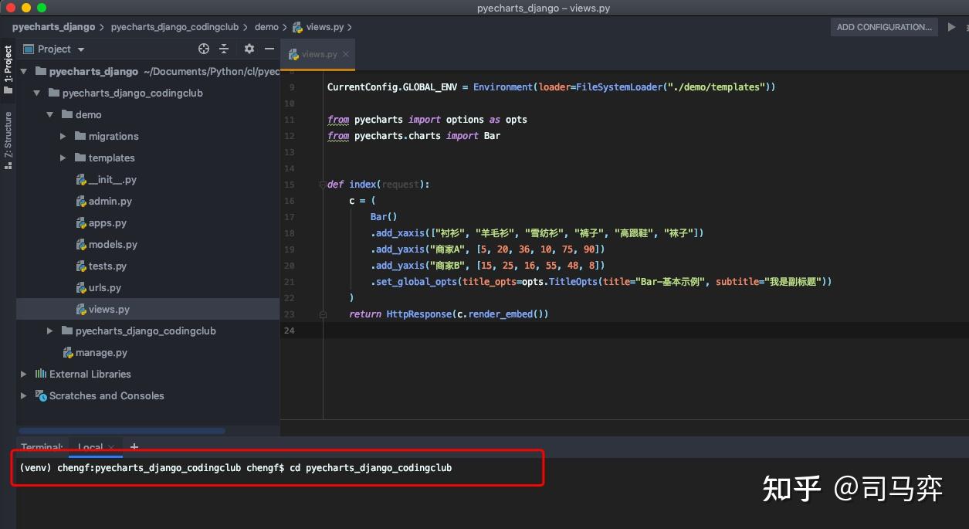
Task: Select the views.py editor tab
Action: (x=318, y=54)
